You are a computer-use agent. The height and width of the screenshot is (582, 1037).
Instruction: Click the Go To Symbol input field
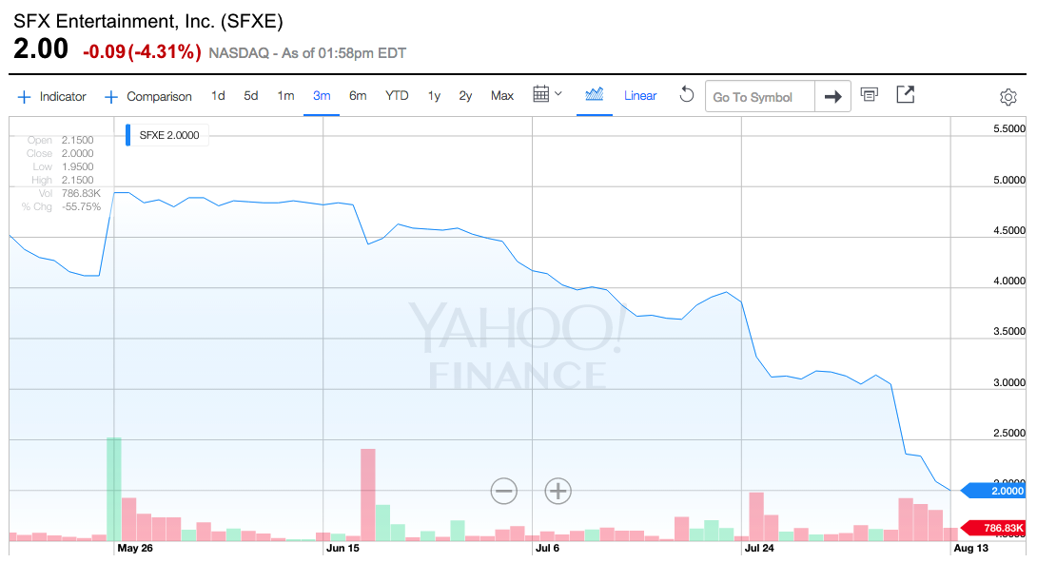coord(760,97)
